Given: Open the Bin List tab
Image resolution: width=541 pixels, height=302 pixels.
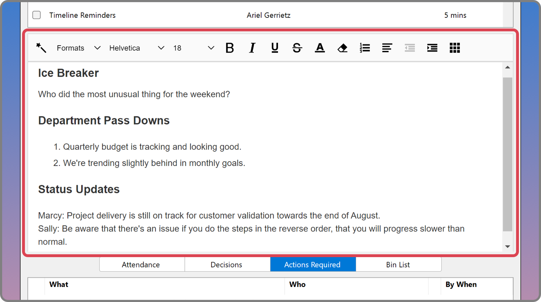Looking at the screenshot, I should 398,265.
